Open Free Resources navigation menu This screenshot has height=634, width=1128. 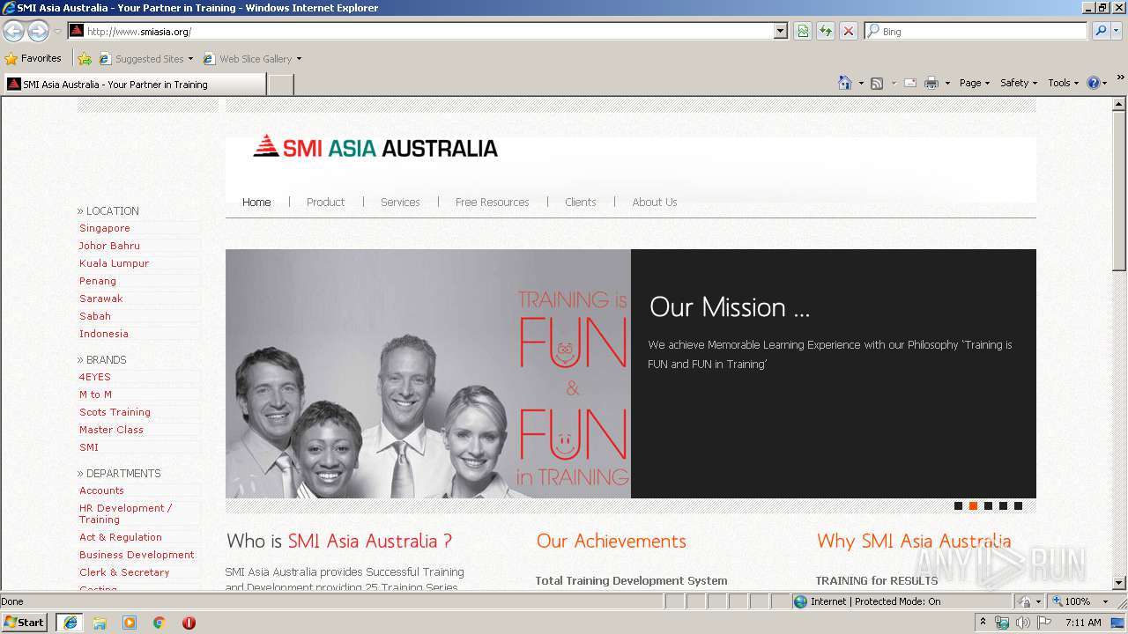[492, 202]
